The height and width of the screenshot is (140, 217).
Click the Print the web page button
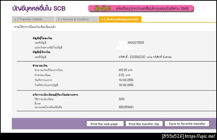pyautogui.click(x=105, y=124)
